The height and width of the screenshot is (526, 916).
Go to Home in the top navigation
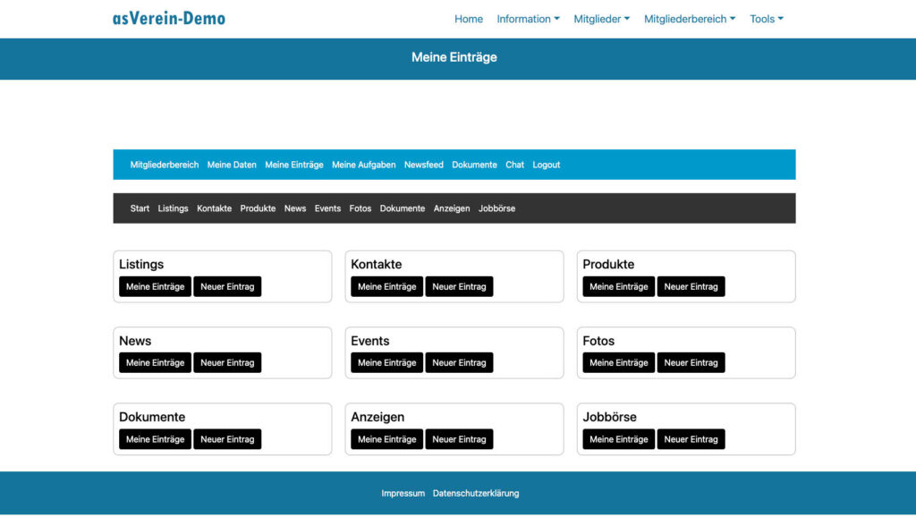468,19
